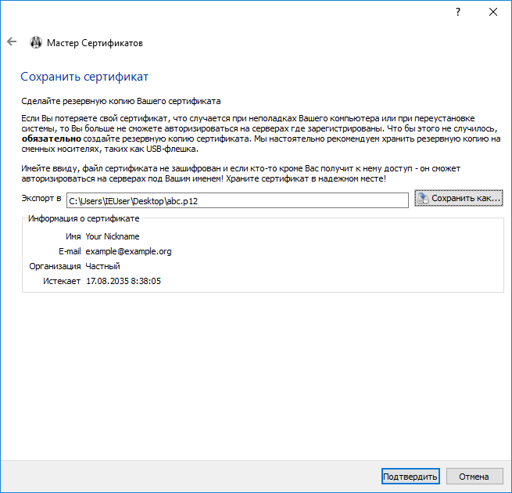
Task: Click the Мастер Сертификатов app icon
Action: 36,43
